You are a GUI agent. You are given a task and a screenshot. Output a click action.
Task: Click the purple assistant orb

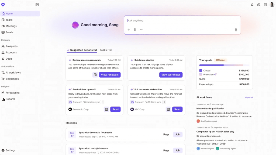[x=75, y=25]
